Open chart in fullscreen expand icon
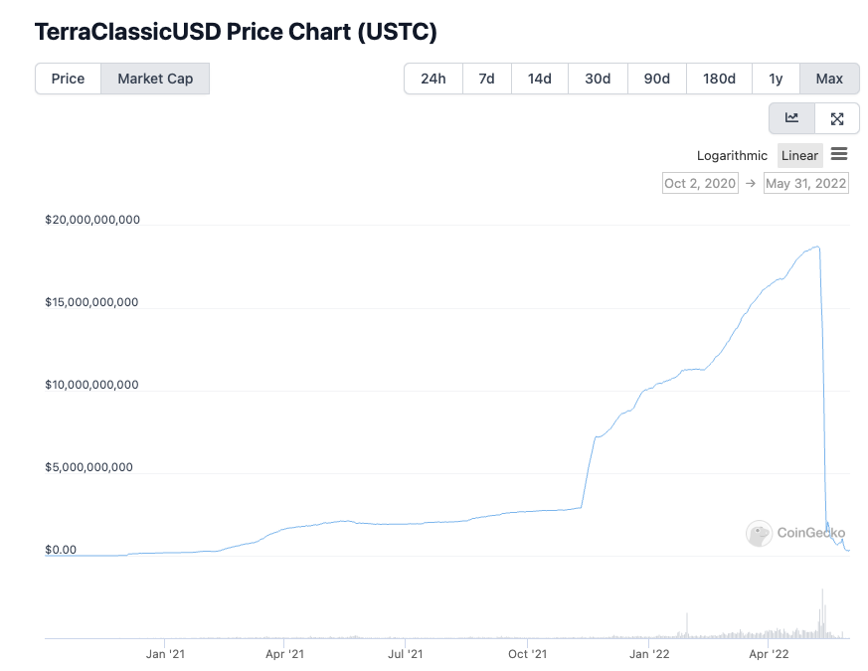 pyautogui.click(x=837, y=118)
